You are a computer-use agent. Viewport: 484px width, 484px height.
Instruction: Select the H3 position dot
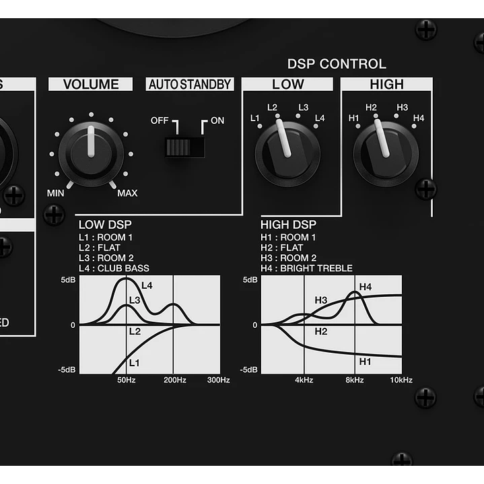(396, 116)
